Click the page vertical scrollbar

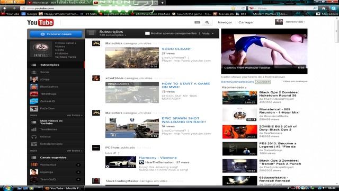[x=337, y=31]
